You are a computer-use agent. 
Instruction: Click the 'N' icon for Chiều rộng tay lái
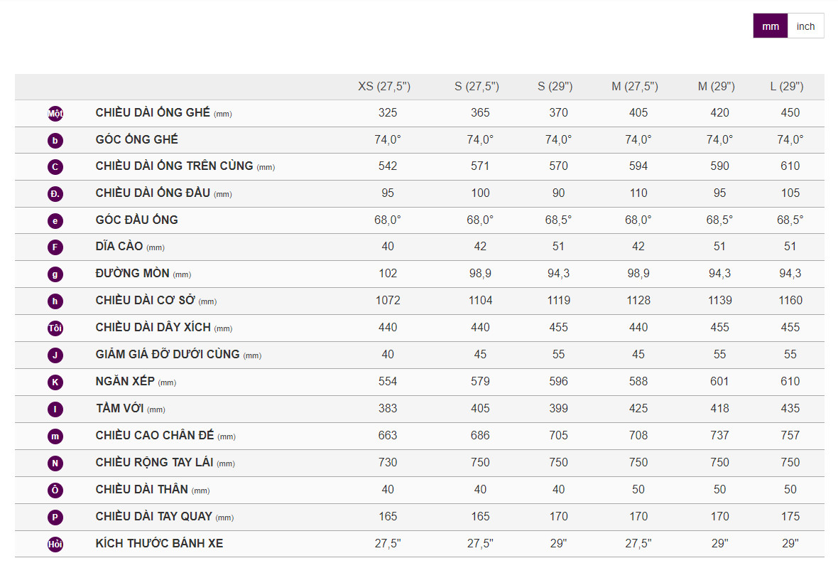point(55,463)
